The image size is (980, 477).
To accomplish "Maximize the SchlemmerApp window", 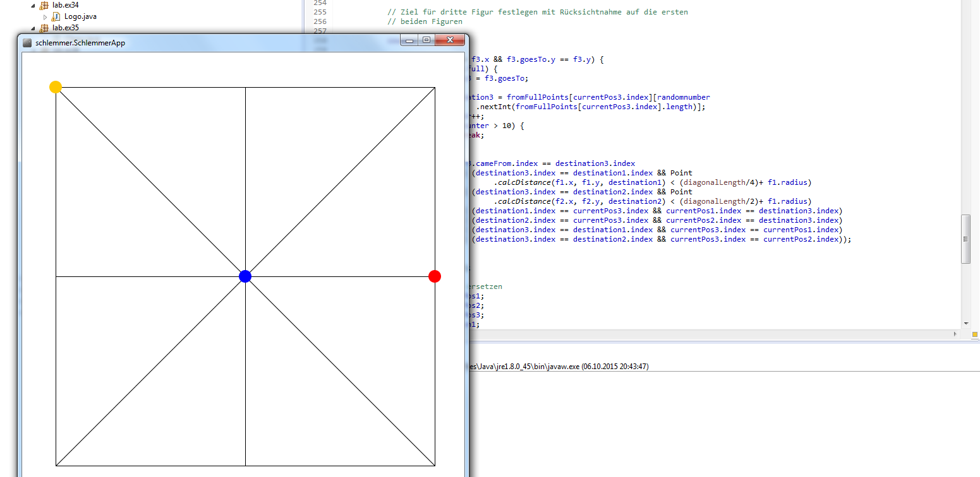I will (x=426, y=40).
